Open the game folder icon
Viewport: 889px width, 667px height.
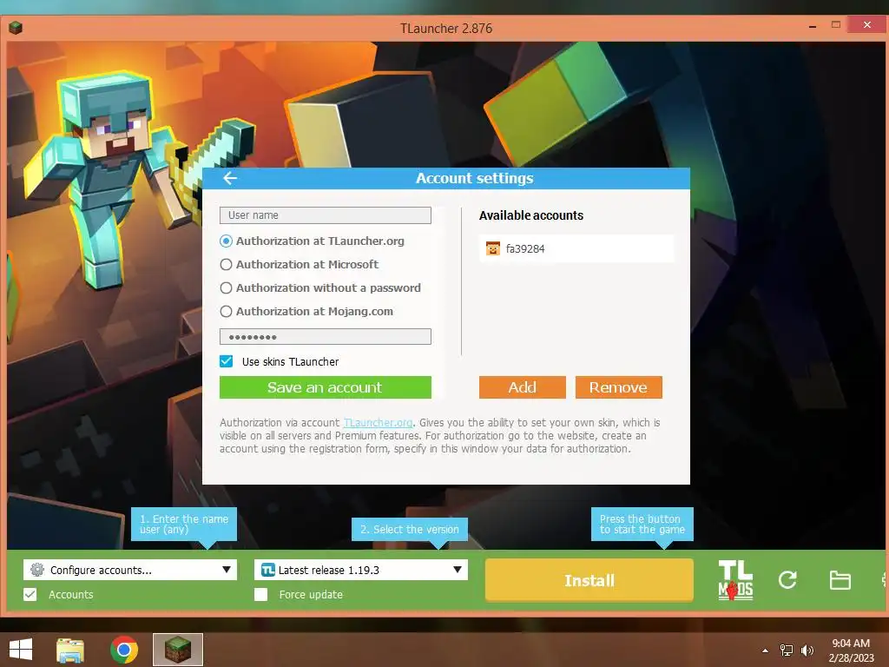point(840,580)
